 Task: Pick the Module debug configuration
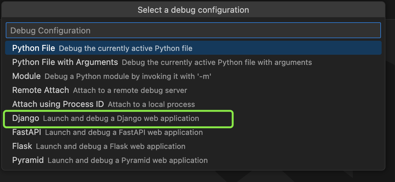point(193,76)
